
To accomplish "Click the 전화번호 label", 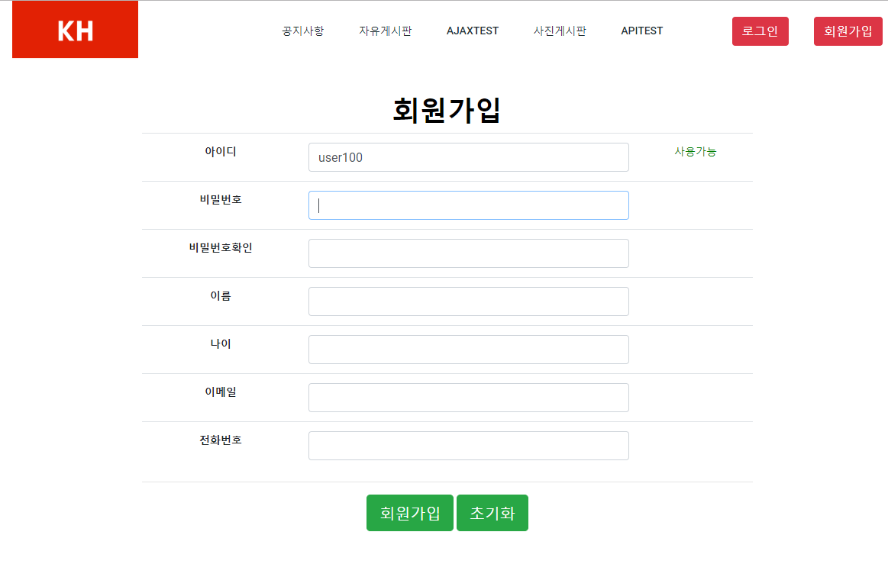I will (x=221, y=440).
